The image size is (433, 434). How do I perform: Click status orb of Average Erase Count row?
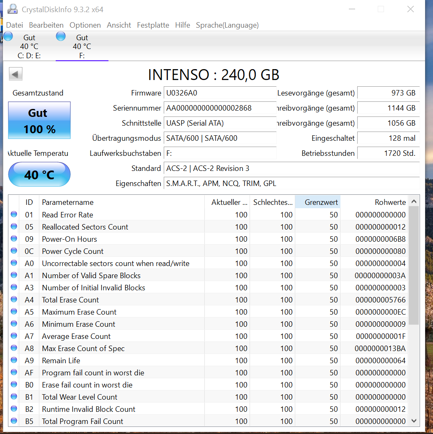tap(14, 336)
